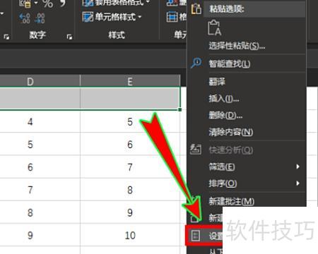Click cell with value 9 in column E
This screenshot has width=318, height=254.
pyautogui.click(x=130, y=212)
